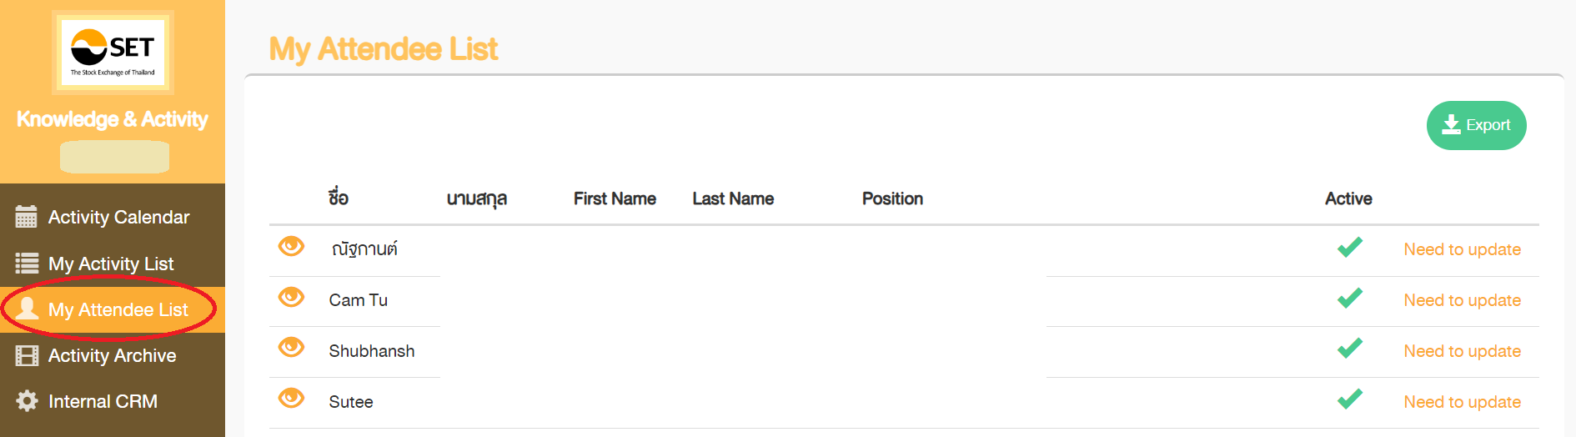Open My Activity List menu item
The height and width of the screenshot is (437, 1576).
[110, 264]
